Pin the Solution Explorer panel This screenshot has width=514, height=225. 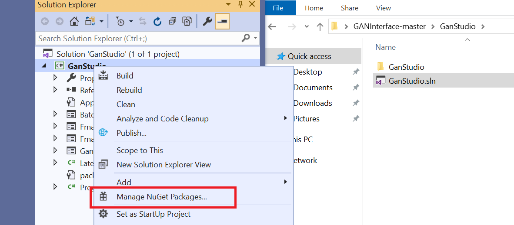pos(240,4)
